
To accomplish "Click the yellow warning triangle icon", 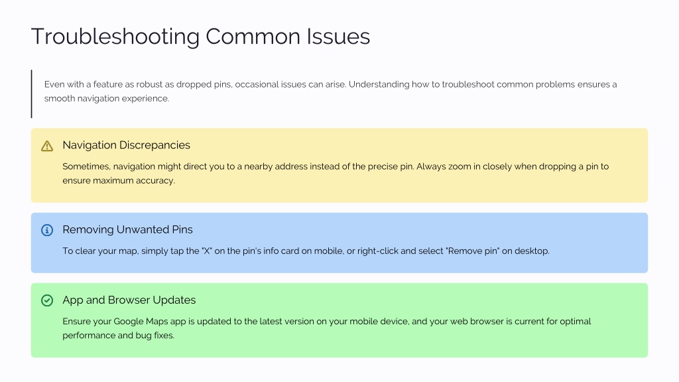I will 47,146.
